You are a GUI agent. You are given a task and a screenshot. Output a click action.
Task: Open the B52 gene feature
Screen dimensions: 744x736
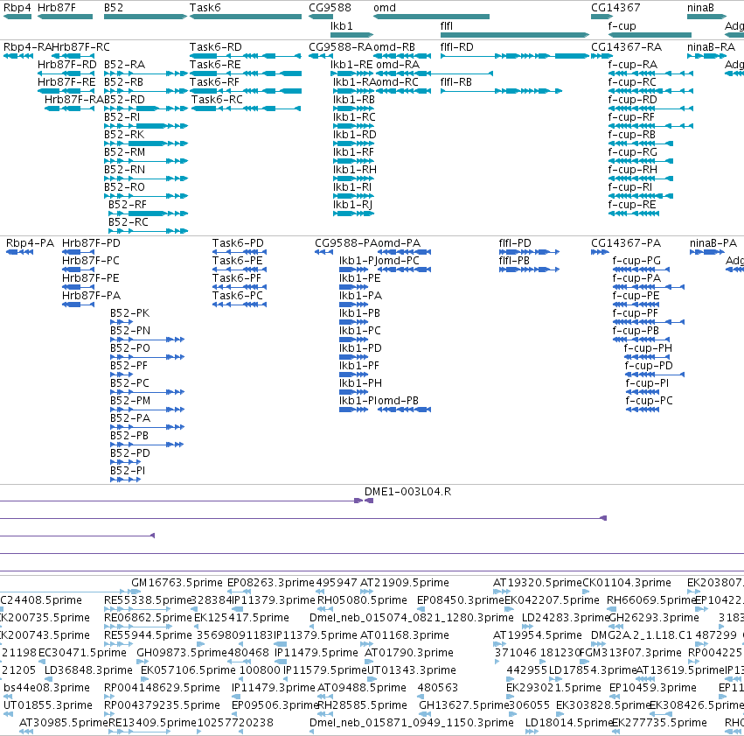point(145,17)
